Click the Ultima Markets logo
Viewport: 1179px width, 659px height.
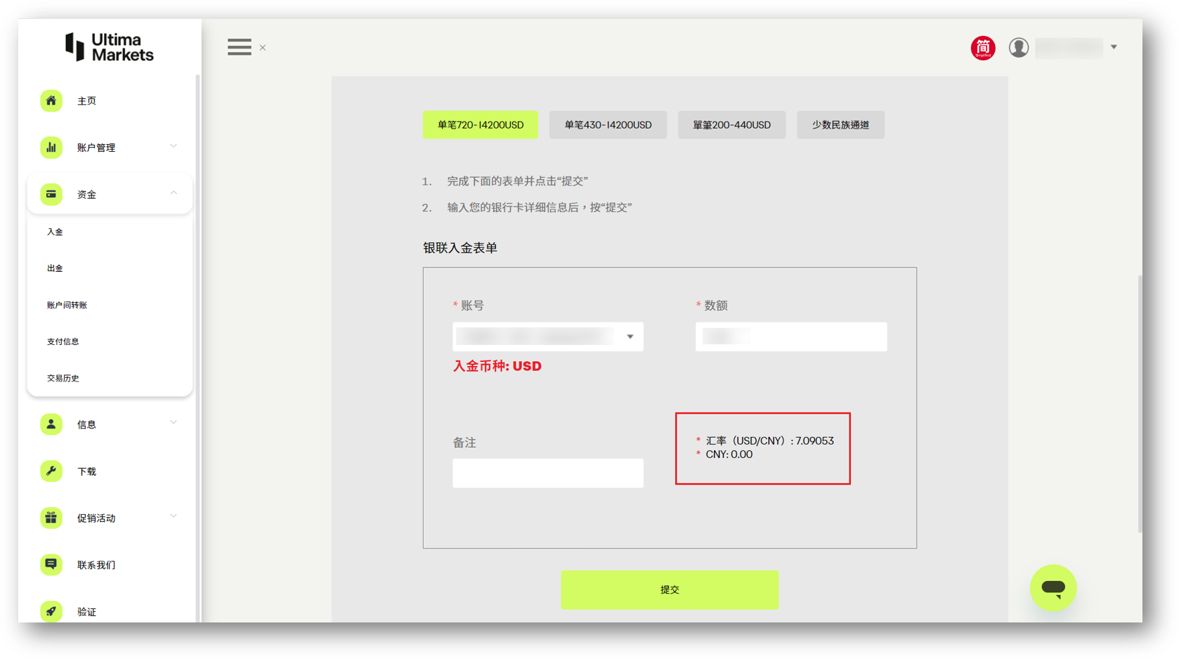110,47
